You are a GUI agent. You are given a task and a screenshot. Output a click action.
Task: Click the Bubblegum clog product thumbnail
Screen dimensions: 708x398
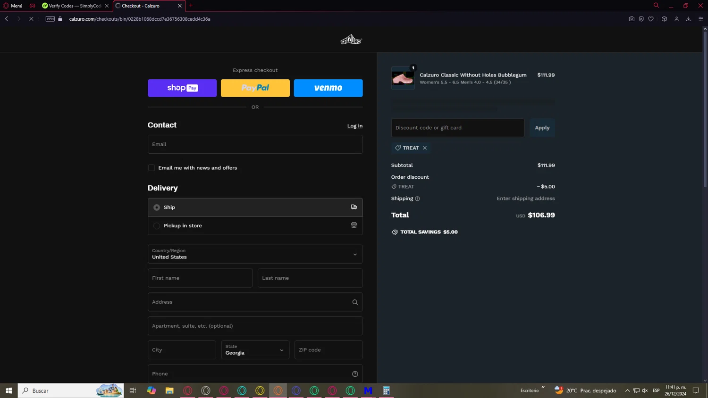point(403,78)
